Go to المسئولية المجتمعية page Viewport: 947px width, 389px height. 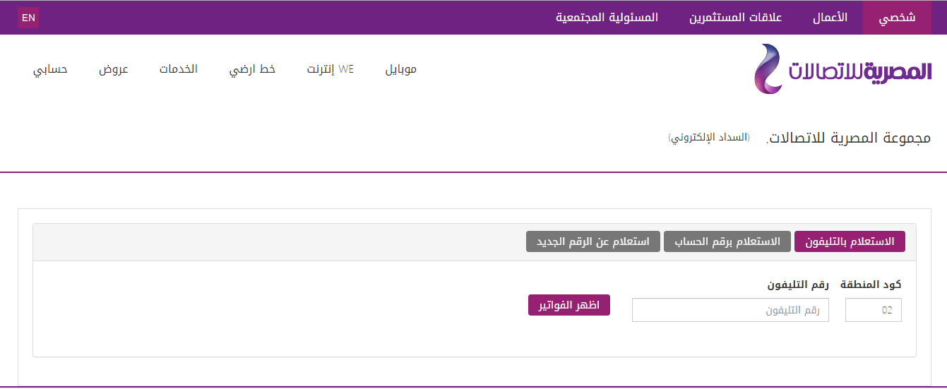click(607, 18)
